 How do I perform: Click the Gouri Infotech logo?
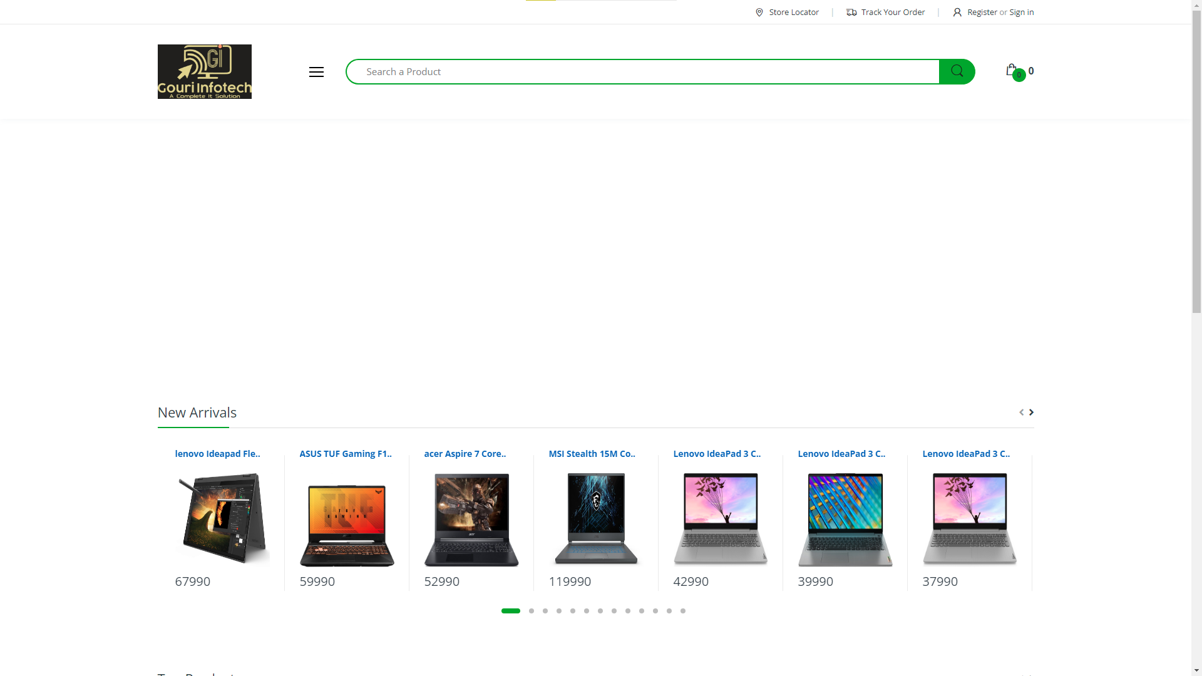[205, 71]
